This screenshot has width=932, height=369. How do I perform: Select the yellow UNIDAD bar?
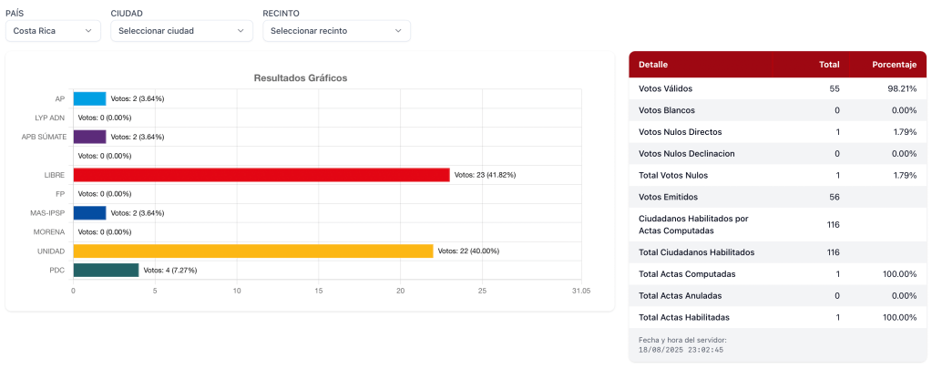252,251
